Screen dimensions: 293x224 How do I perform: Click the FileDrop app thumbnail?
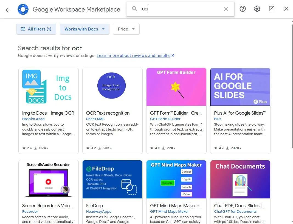112,179
